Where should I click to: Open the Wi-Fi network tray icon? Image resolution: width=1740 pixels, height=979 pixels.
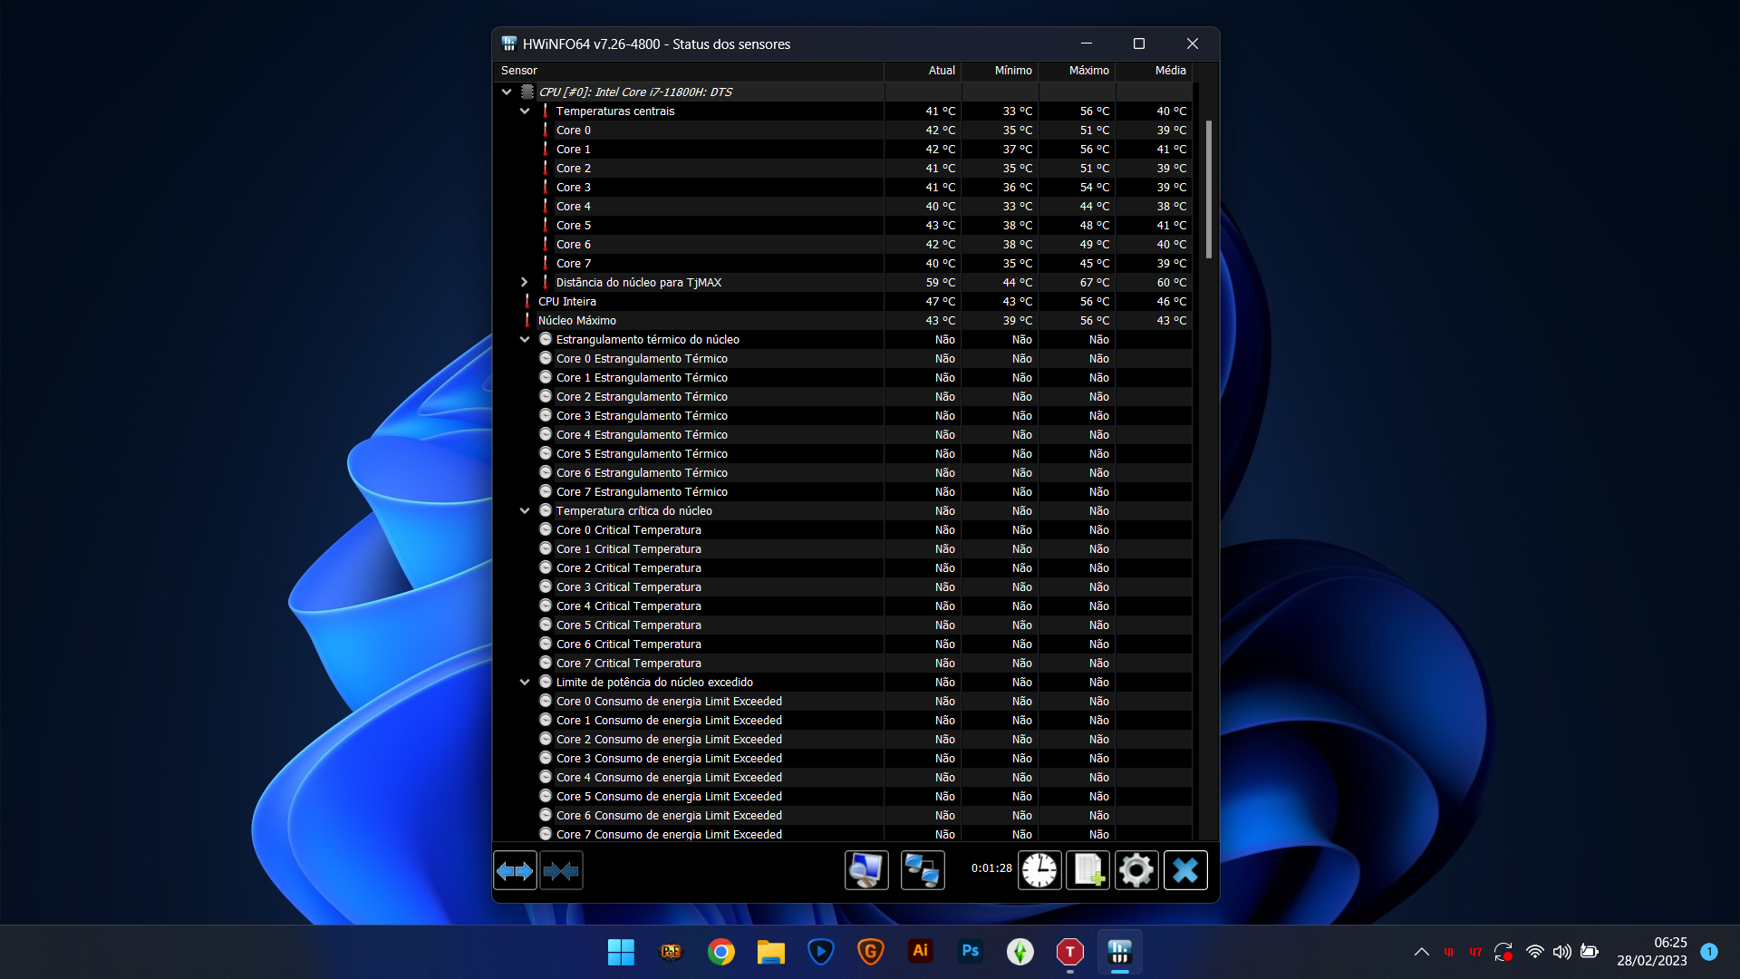pos(1534,952)
